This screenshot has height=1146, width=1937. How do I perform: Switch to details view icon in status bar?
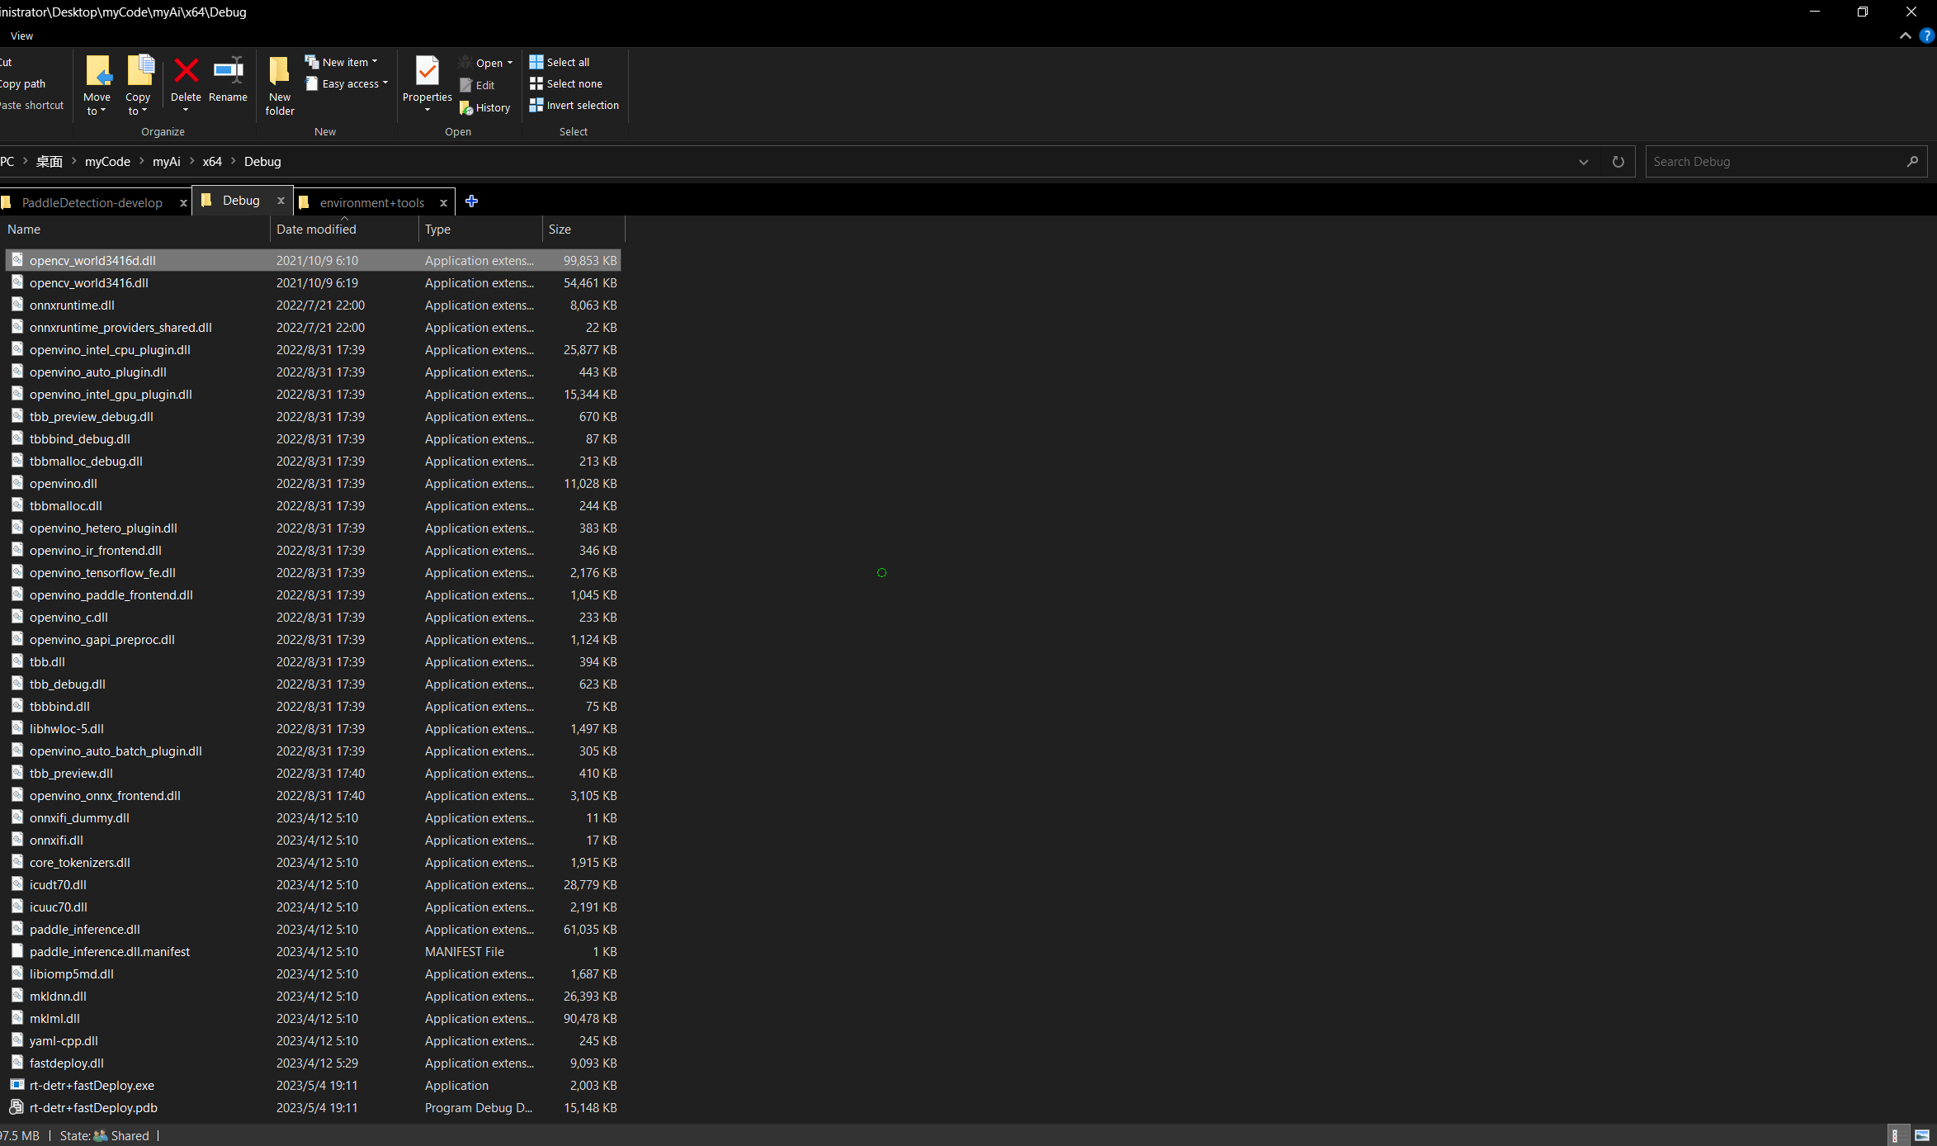1896,1135
